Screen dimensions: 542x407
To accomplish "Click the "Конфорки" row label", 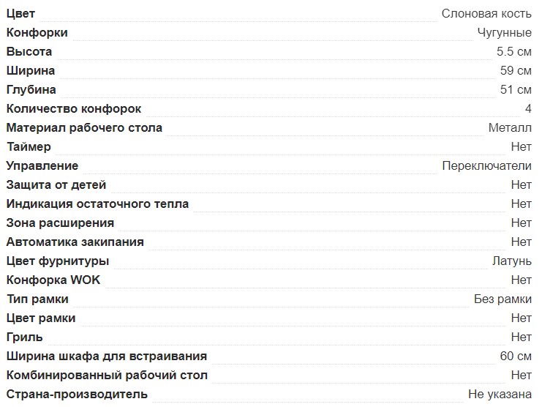I will pos(37,33).
